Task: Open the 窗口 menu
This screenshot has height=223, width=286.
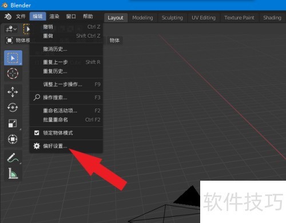Action: (71, 17)
